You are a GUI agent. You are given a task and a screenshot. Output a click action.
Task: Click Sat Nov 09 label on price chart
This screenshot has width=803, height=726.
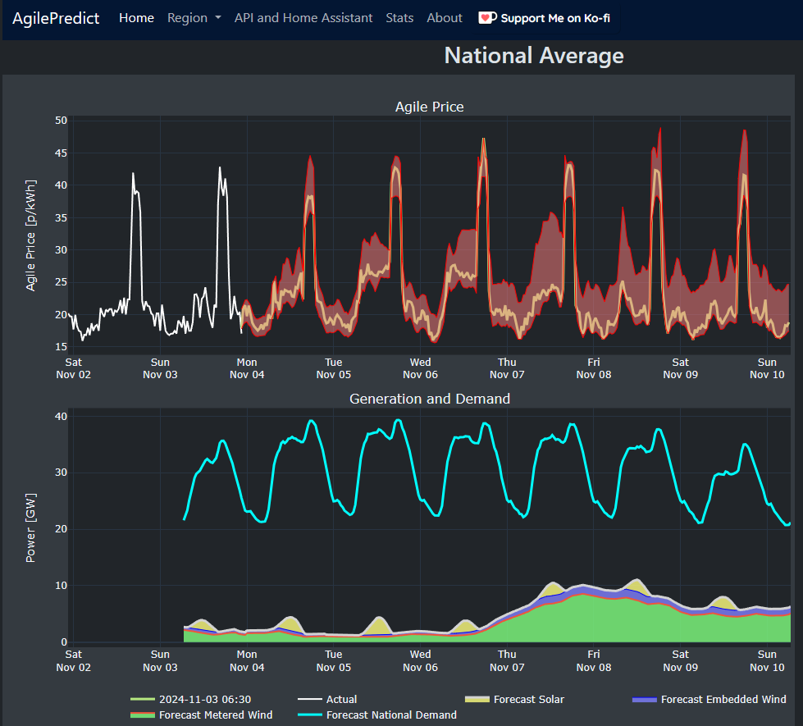pos(680,368)
